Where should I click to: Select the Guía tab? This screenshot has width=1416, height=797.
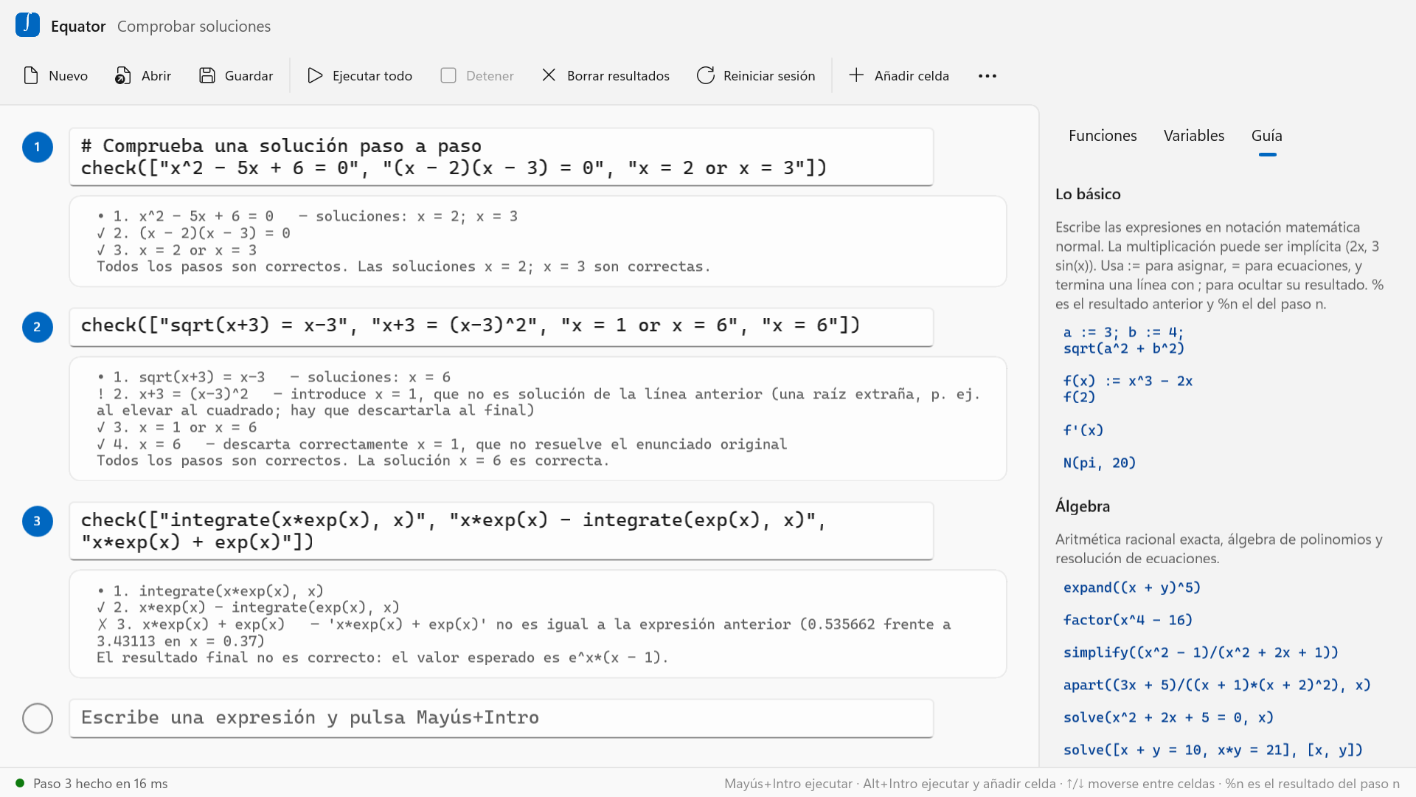coord(1267,136)
